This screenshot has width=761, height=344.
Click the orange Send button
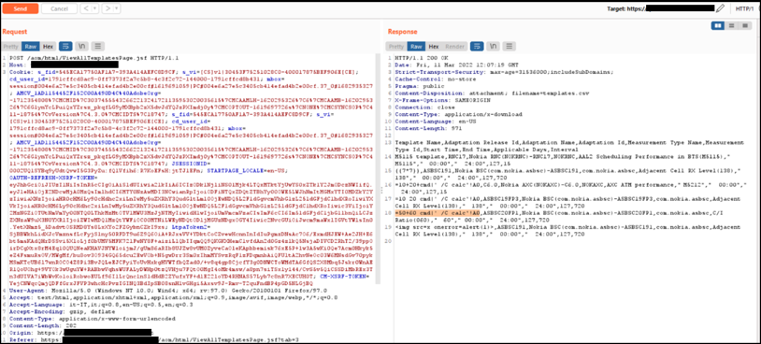tap(20, 8)
